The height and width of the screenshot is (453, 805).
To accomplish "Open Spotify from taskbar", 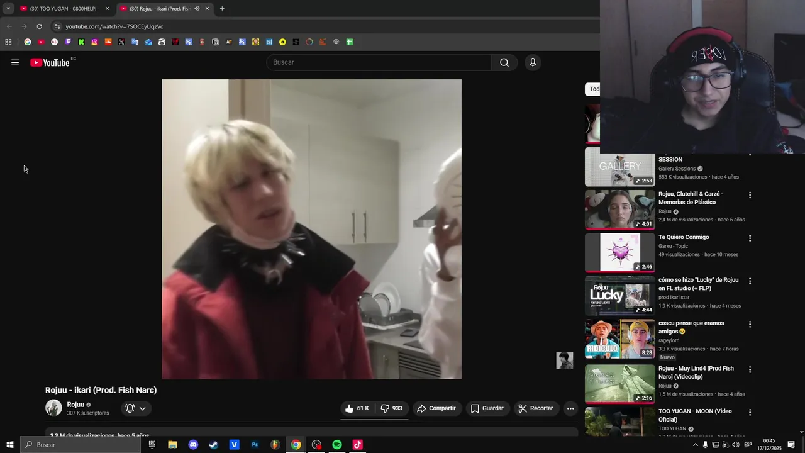I will click(337, 445).
